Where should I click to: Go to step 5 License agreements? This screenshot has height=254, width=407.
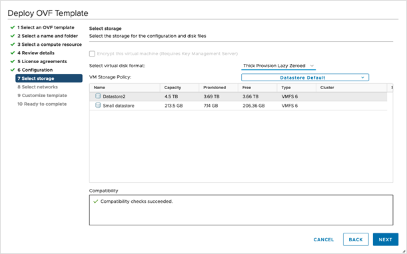[42, 61]
